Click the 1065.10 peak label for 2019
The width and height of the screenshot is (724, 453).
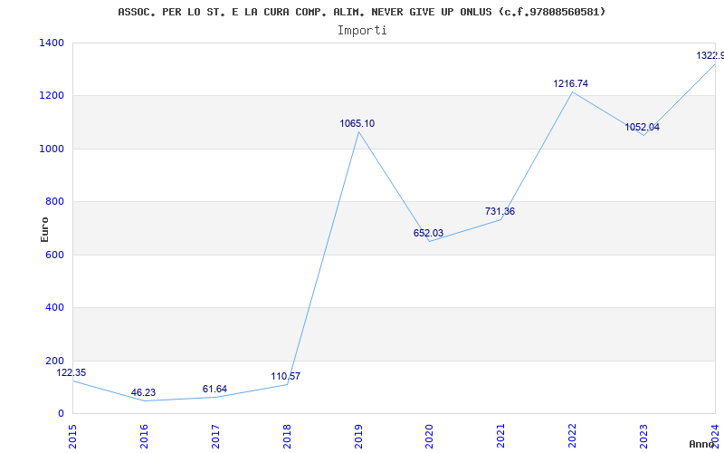(357, 123)
